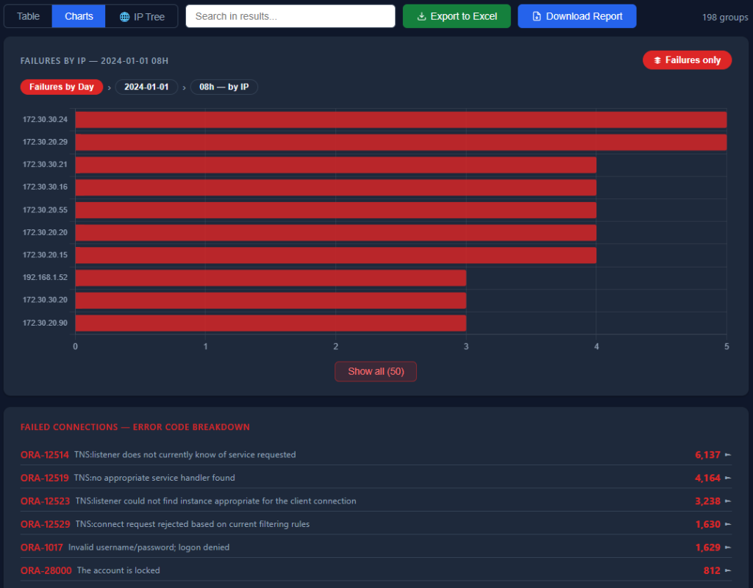Screen dimensions: 753x588
Task: Click the ORA-28000 error code
Action: (46, 570)
